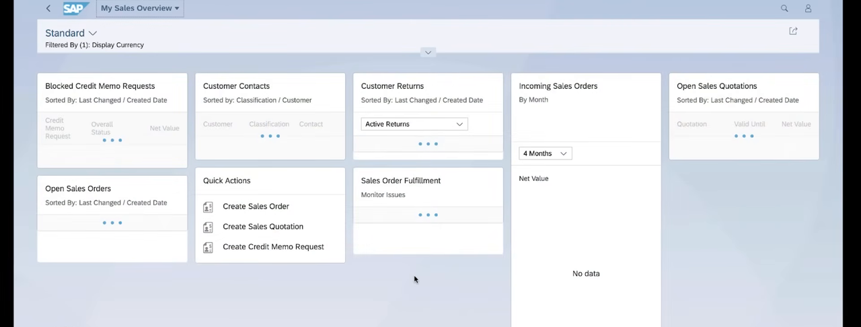Click the Classification column header

pyautogui.click(x=268, y=124)
